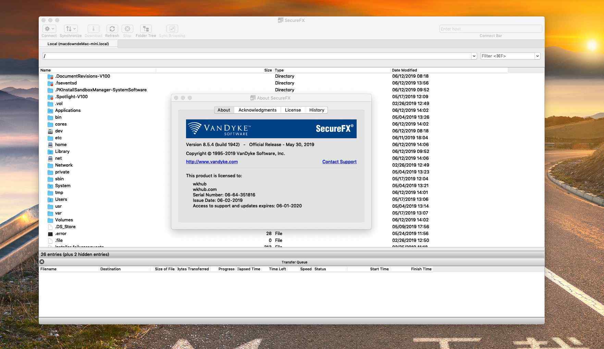This screenshot has height=349, width=604.
Task: Sort file list by Name column
Action: pyautogui.click(x=98, y=70)
